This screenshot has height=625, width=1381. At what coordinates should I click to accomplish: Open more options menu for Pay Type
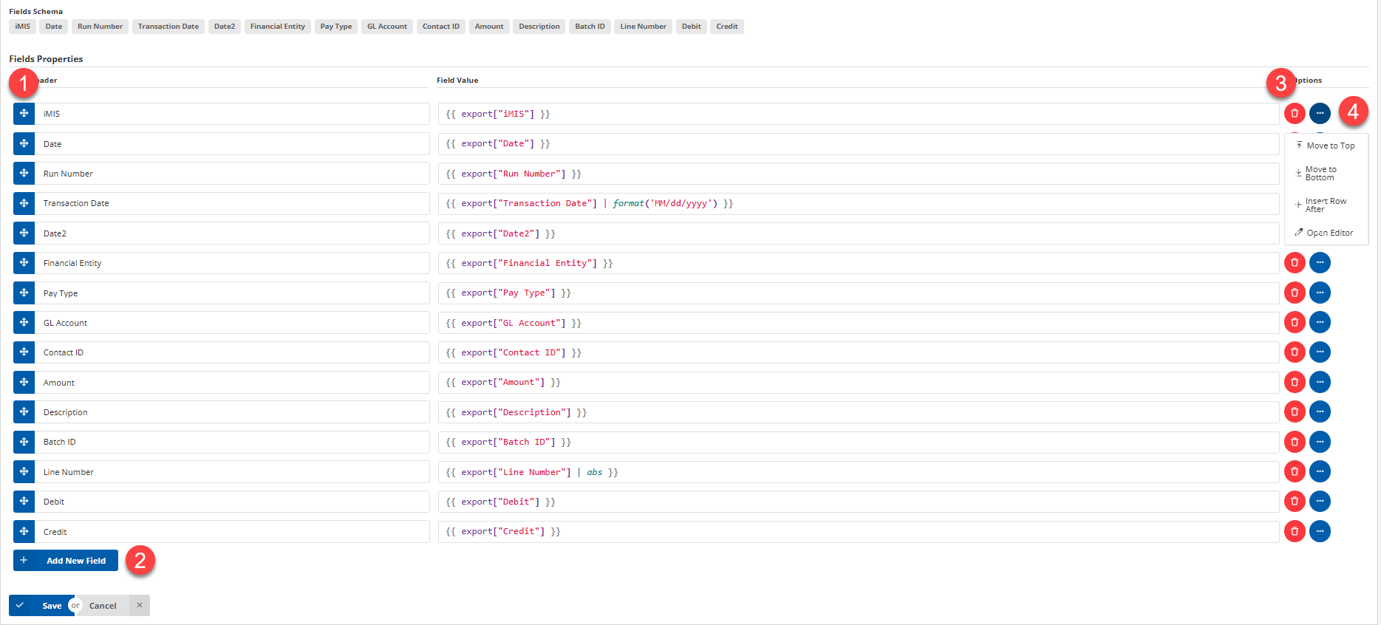point(1320,293)
